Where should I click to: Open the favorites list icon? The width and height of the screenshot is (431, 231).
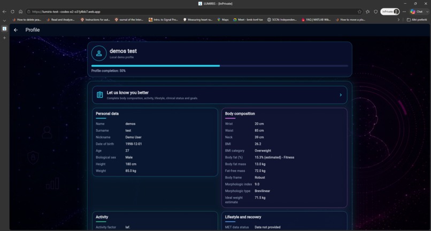pyautogui.click(x=368, y=12)
